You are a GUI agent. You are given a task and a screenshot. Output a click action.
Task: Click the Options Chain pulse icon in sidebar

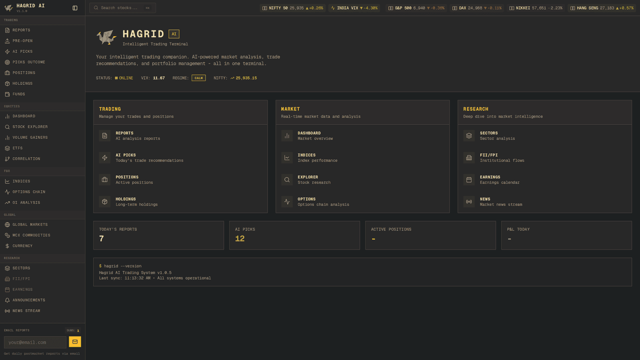tap(7, 192)
